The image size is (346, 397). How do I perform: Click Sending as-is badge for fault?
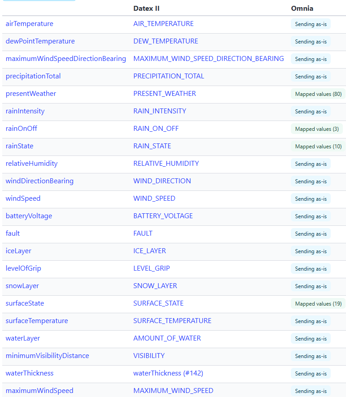pyautogui.click(x=311, y=234)
